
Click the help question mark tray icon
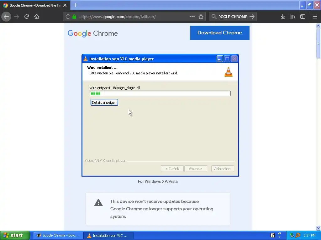tap(272, 235)
